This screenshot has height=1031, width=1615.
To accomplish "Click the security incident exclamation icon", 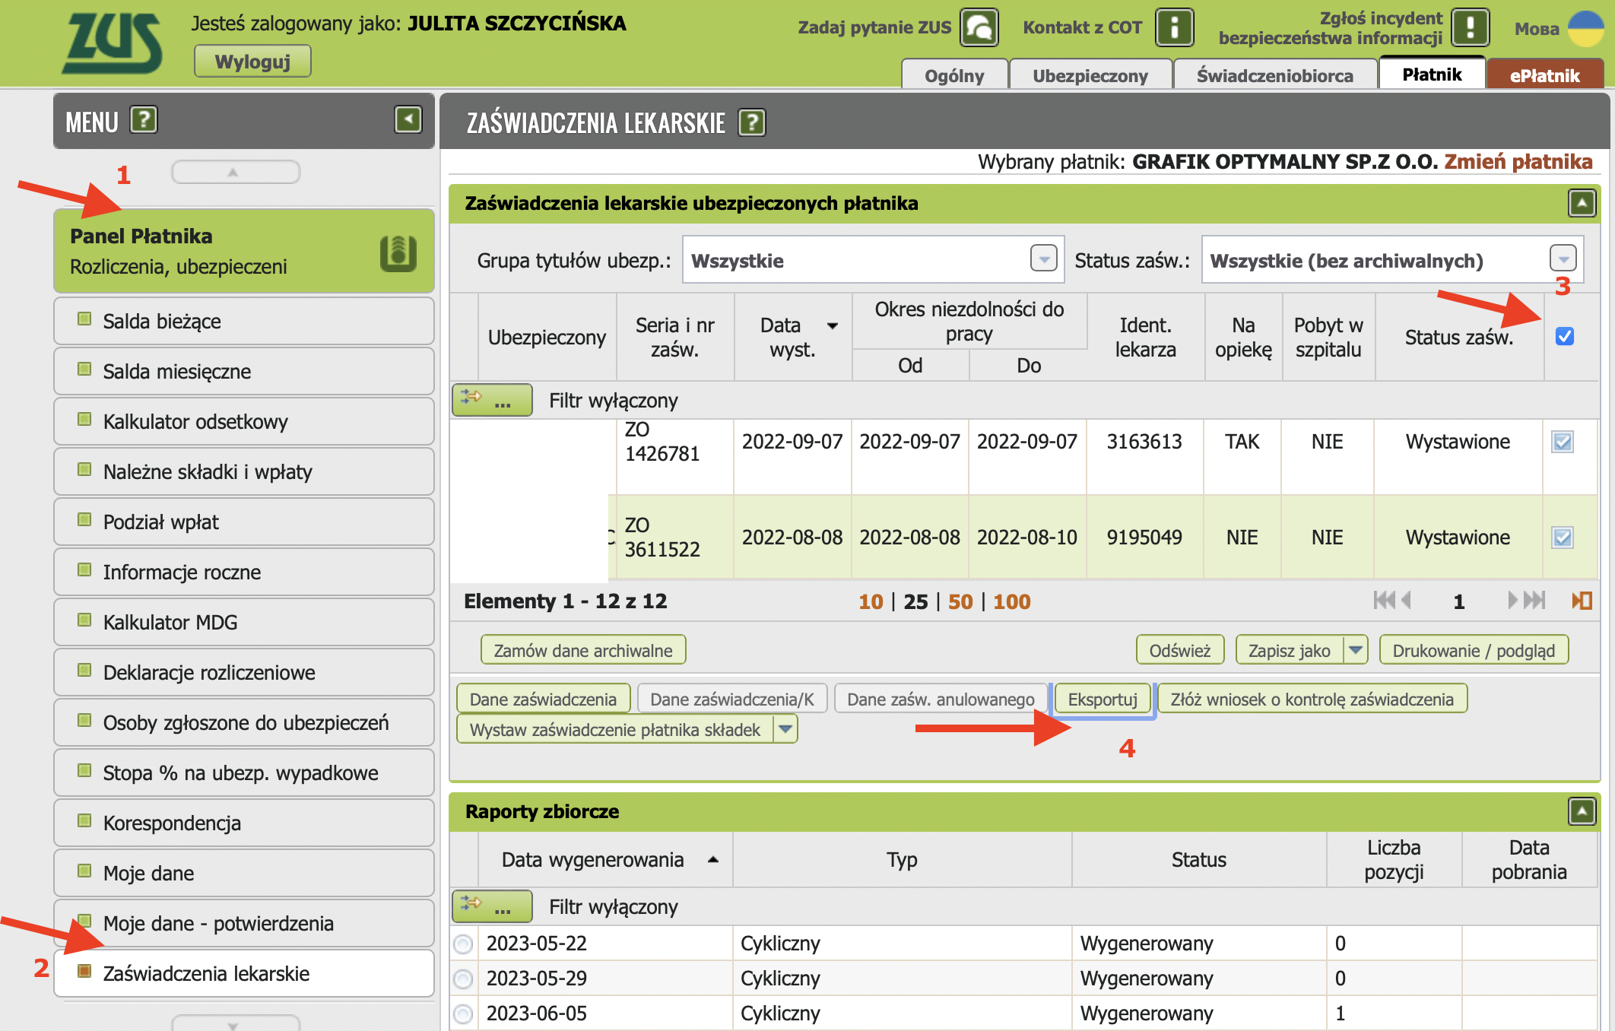I will (1469, 28).
